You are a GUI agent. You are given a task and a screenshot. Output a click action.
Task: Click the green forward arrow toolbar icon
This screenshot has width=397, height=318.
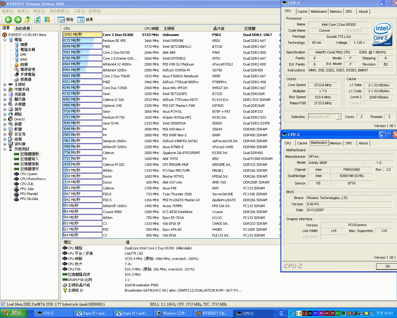coord(18,20)
